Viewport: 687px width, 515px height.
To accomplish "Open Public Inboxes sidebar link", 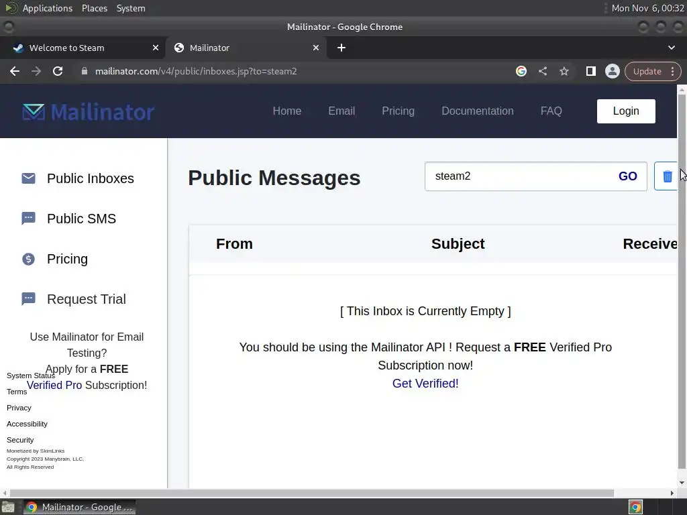I will [x=91, y=178].
